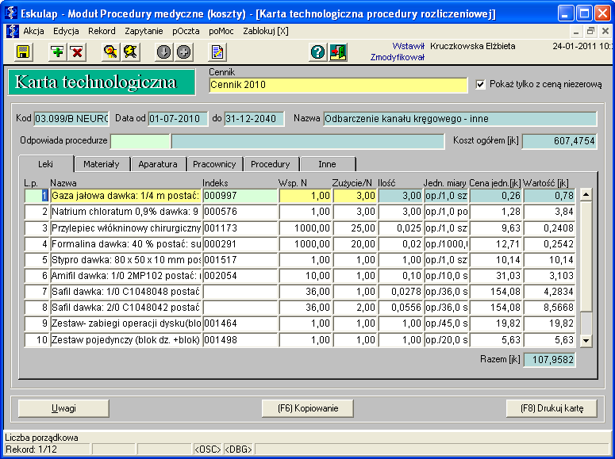Delete record using red X icon

pos(77,52)
